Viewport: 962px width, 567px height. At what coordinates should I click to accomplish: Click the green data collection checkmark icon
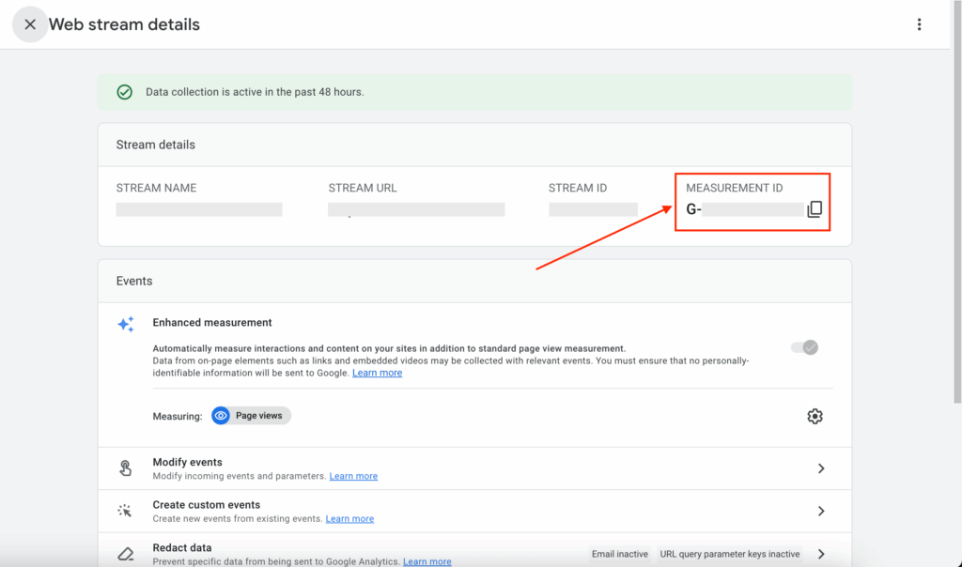click(124, 92)
